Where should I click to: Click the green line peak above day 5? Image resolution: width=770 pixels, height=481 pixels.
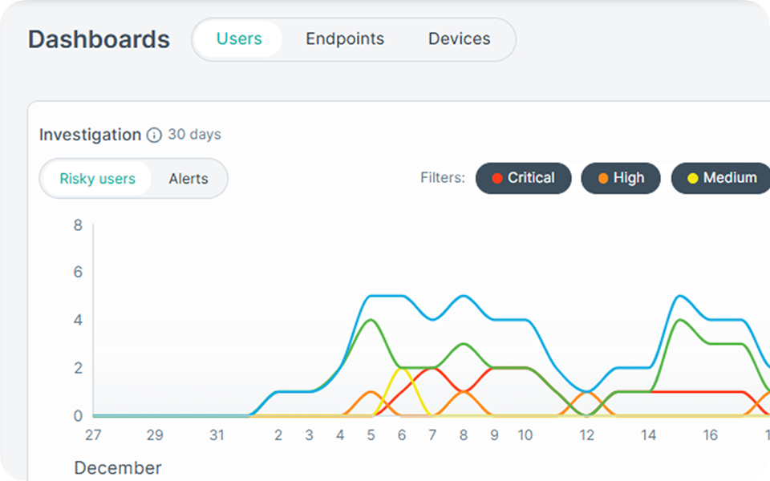[371, 321]
